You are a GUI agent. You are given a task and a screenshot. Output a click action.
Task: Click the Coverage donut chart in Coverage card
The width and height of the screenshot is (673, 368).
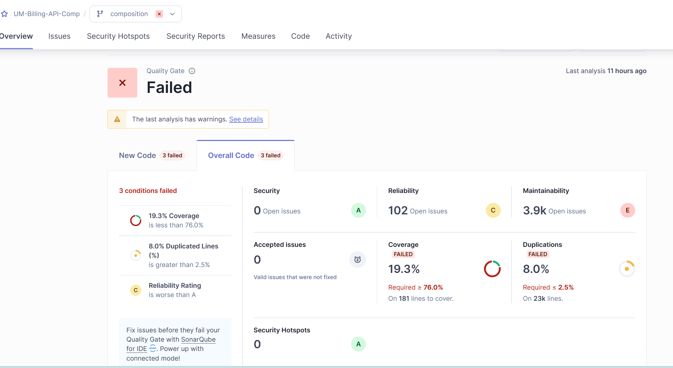pyautogui.click(x=492, y=269)
